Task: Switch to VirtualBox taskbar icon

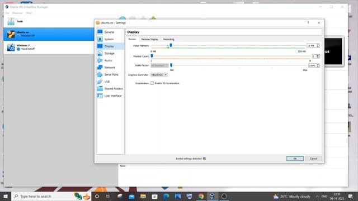Action: tap(213, 196)
